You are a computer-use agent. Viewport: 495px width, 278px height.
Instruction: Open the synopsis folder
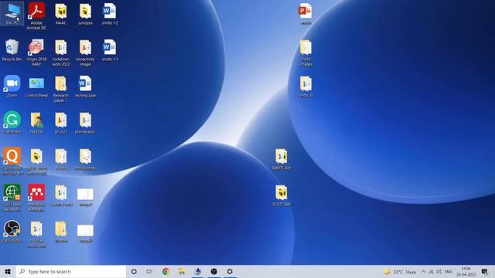pos(85,14)
